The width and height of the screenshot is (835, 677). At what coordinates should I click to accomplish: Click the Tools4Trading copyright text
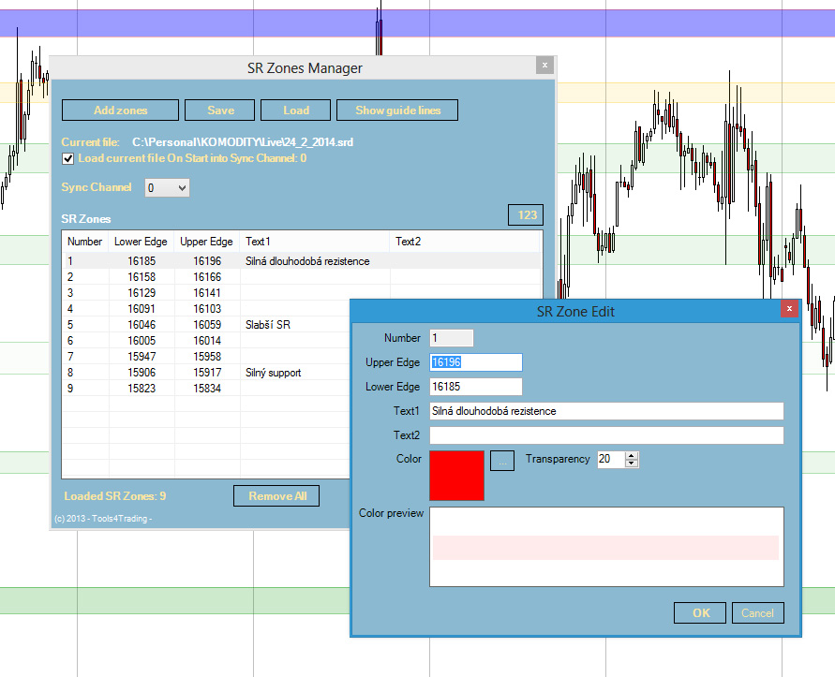tap(103, 519)
